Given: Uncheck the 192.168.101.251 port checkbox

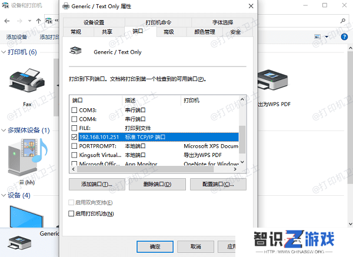Looking at the screenshot, I should coord(74,137).
